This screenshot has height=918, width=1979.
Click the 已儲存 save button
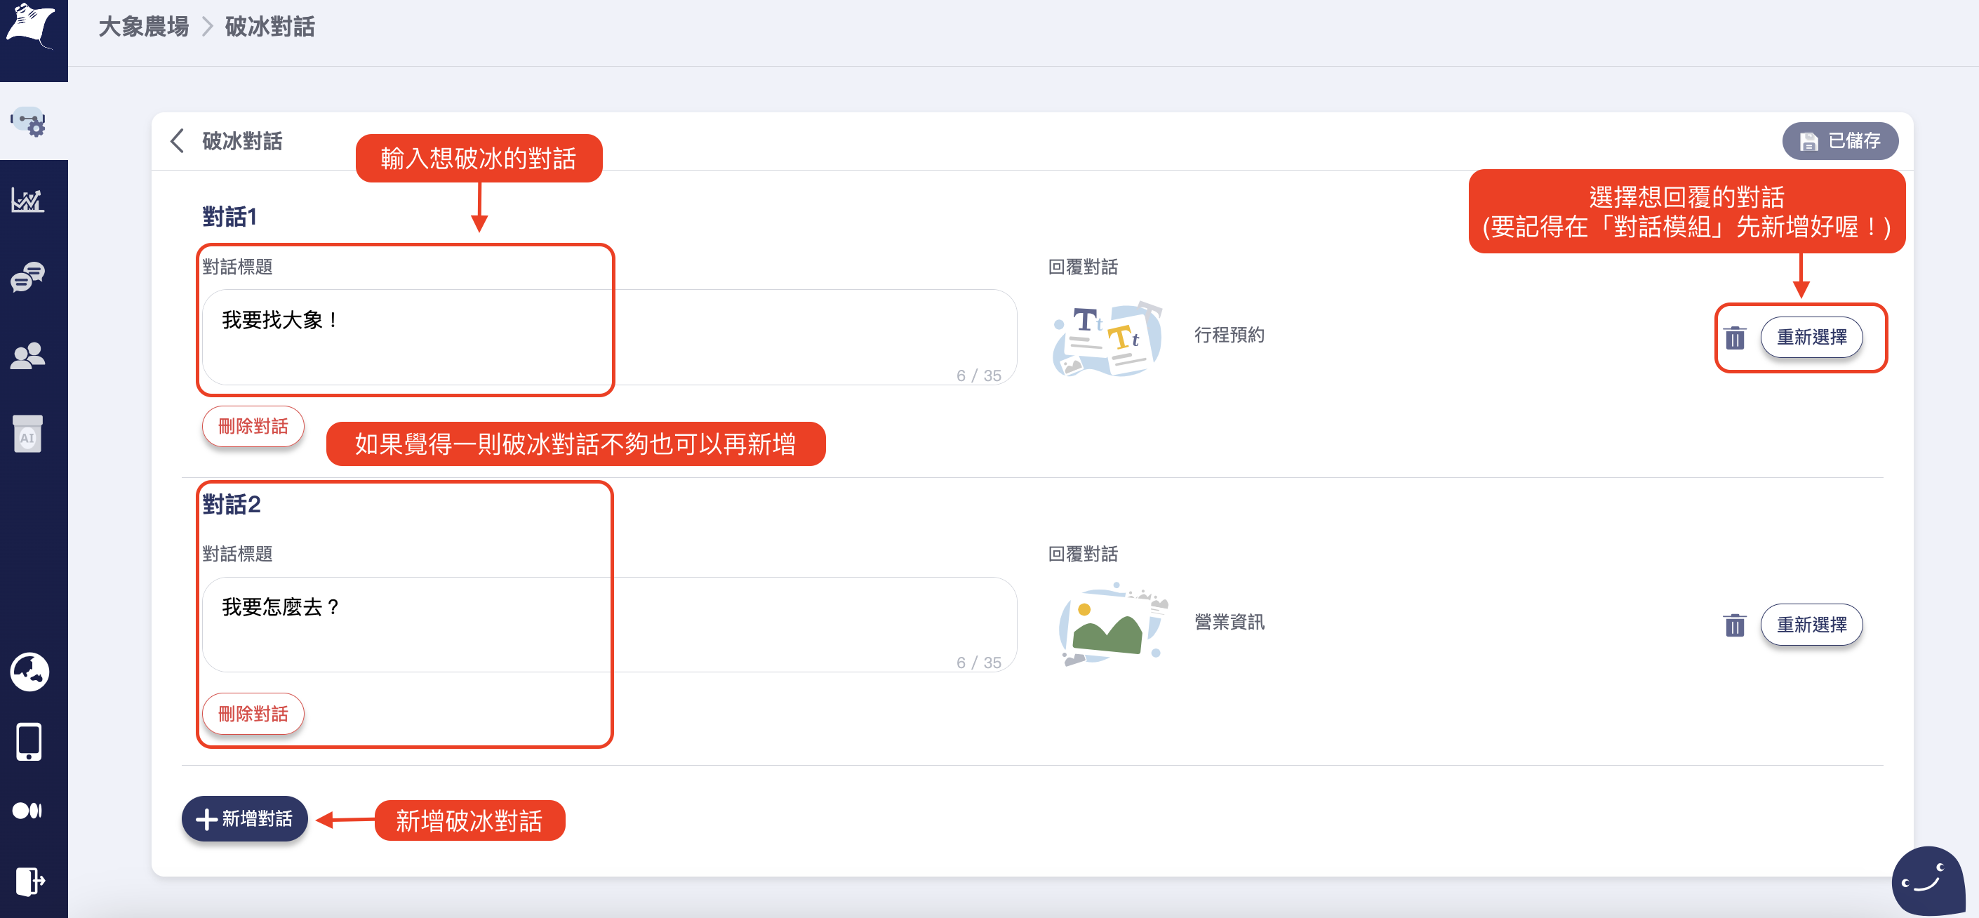(1840, 141)
